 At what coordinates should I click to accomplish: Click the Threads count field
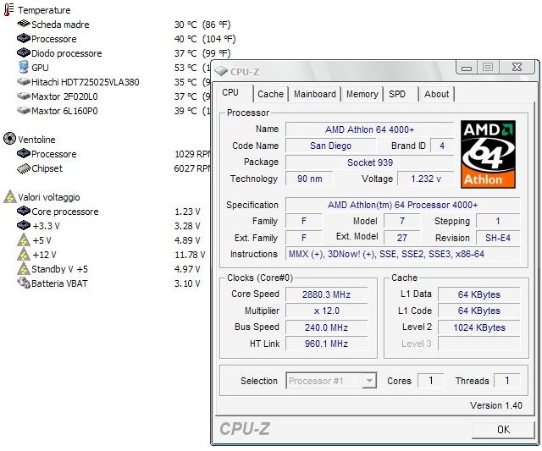click(506, 381)
